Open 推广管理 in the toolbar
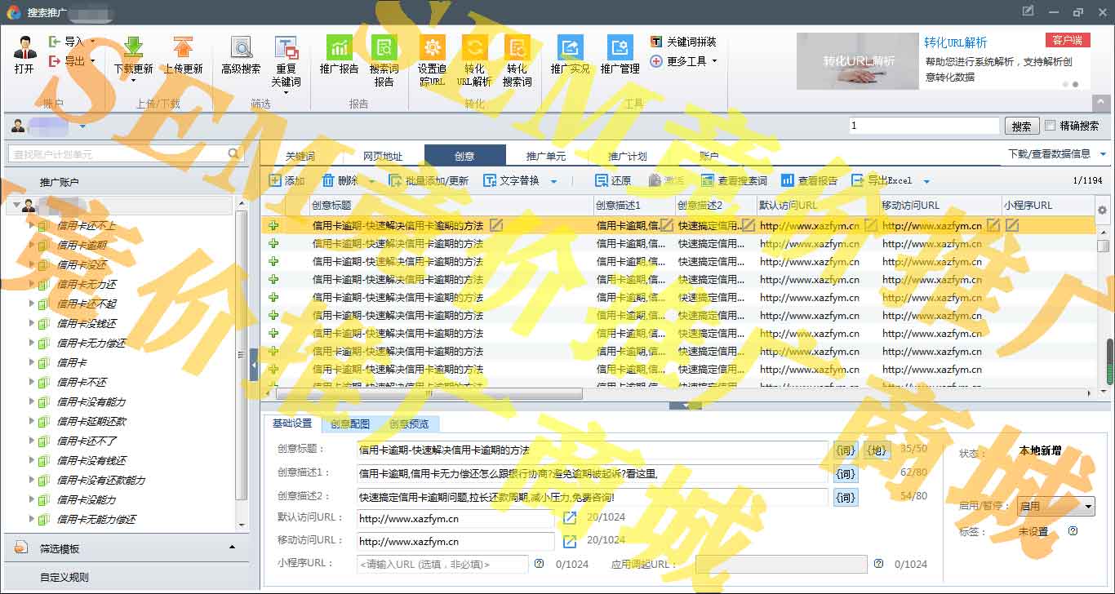Image resolution: width=1115 pixels, height=594 pixels. point(620,48)
